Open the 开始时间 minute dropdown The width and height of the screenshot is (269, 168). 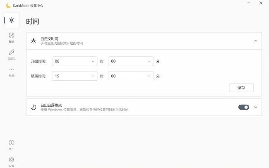pyautogui.click(x=130, y=61)
